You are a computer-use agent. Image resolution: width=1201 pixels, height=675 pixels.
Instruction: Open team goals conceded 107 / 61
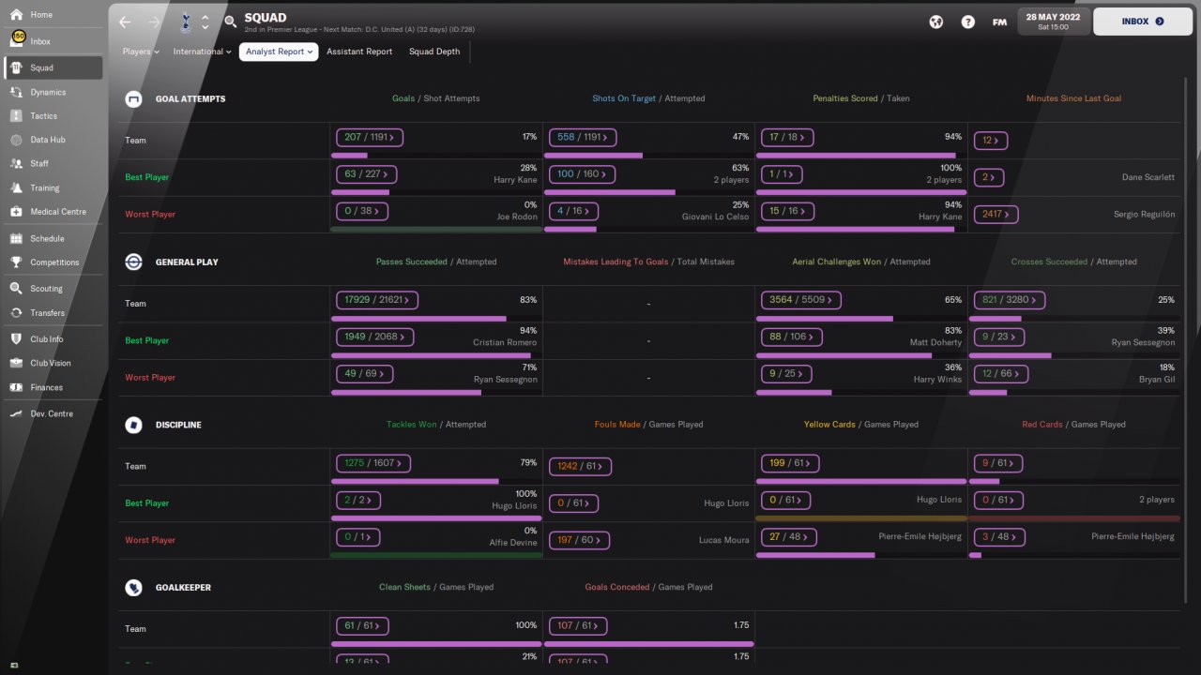point(579,626)
